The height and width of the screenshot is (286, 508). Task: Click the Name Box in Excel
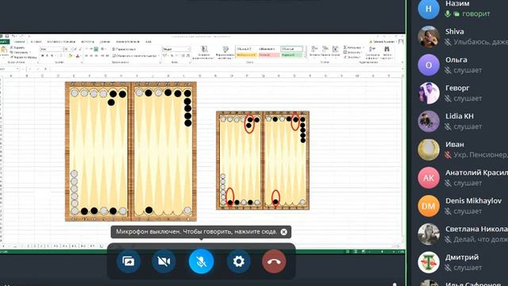tap(9, 69)
